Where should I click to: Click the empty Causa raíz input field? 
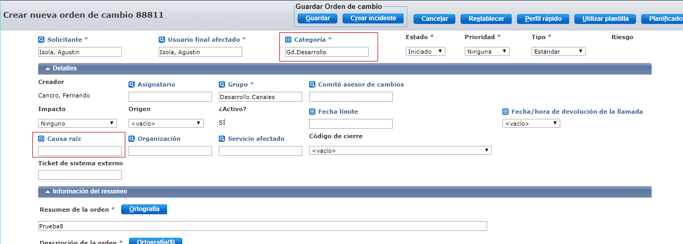tap(80, 151)
